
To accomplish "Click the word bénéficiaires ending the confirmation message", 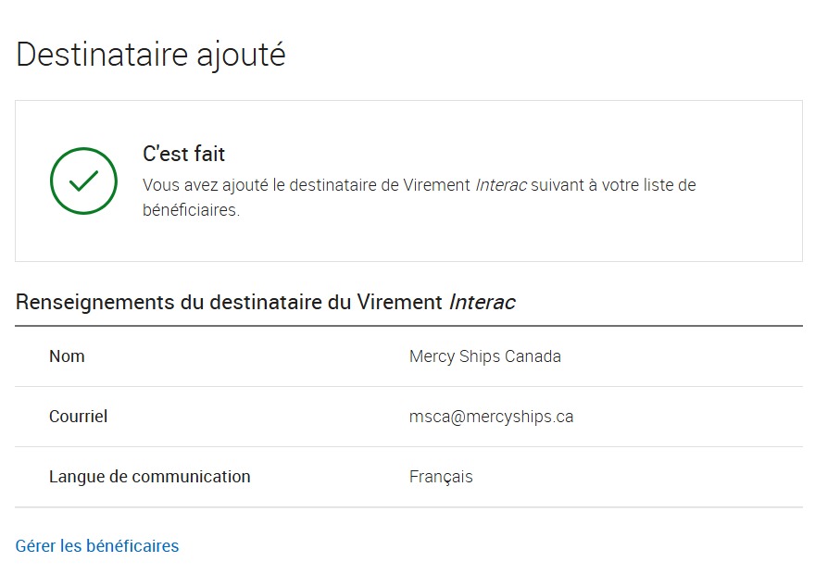I will click(x=190, y=210).
